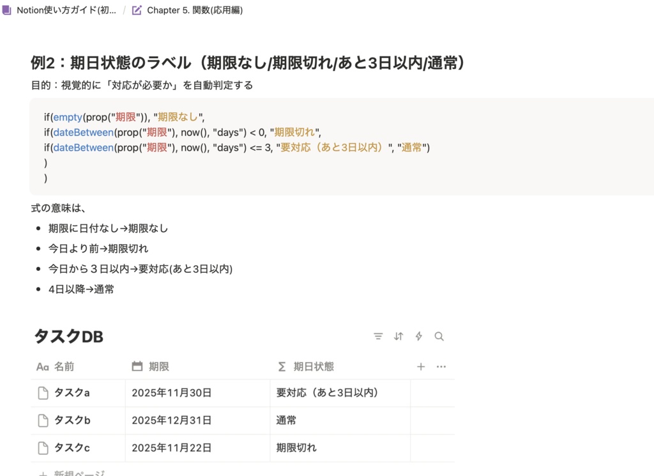The image size is (654, 476).
Task: Open the ··· database options menu
Action: (x=439, y=366)
